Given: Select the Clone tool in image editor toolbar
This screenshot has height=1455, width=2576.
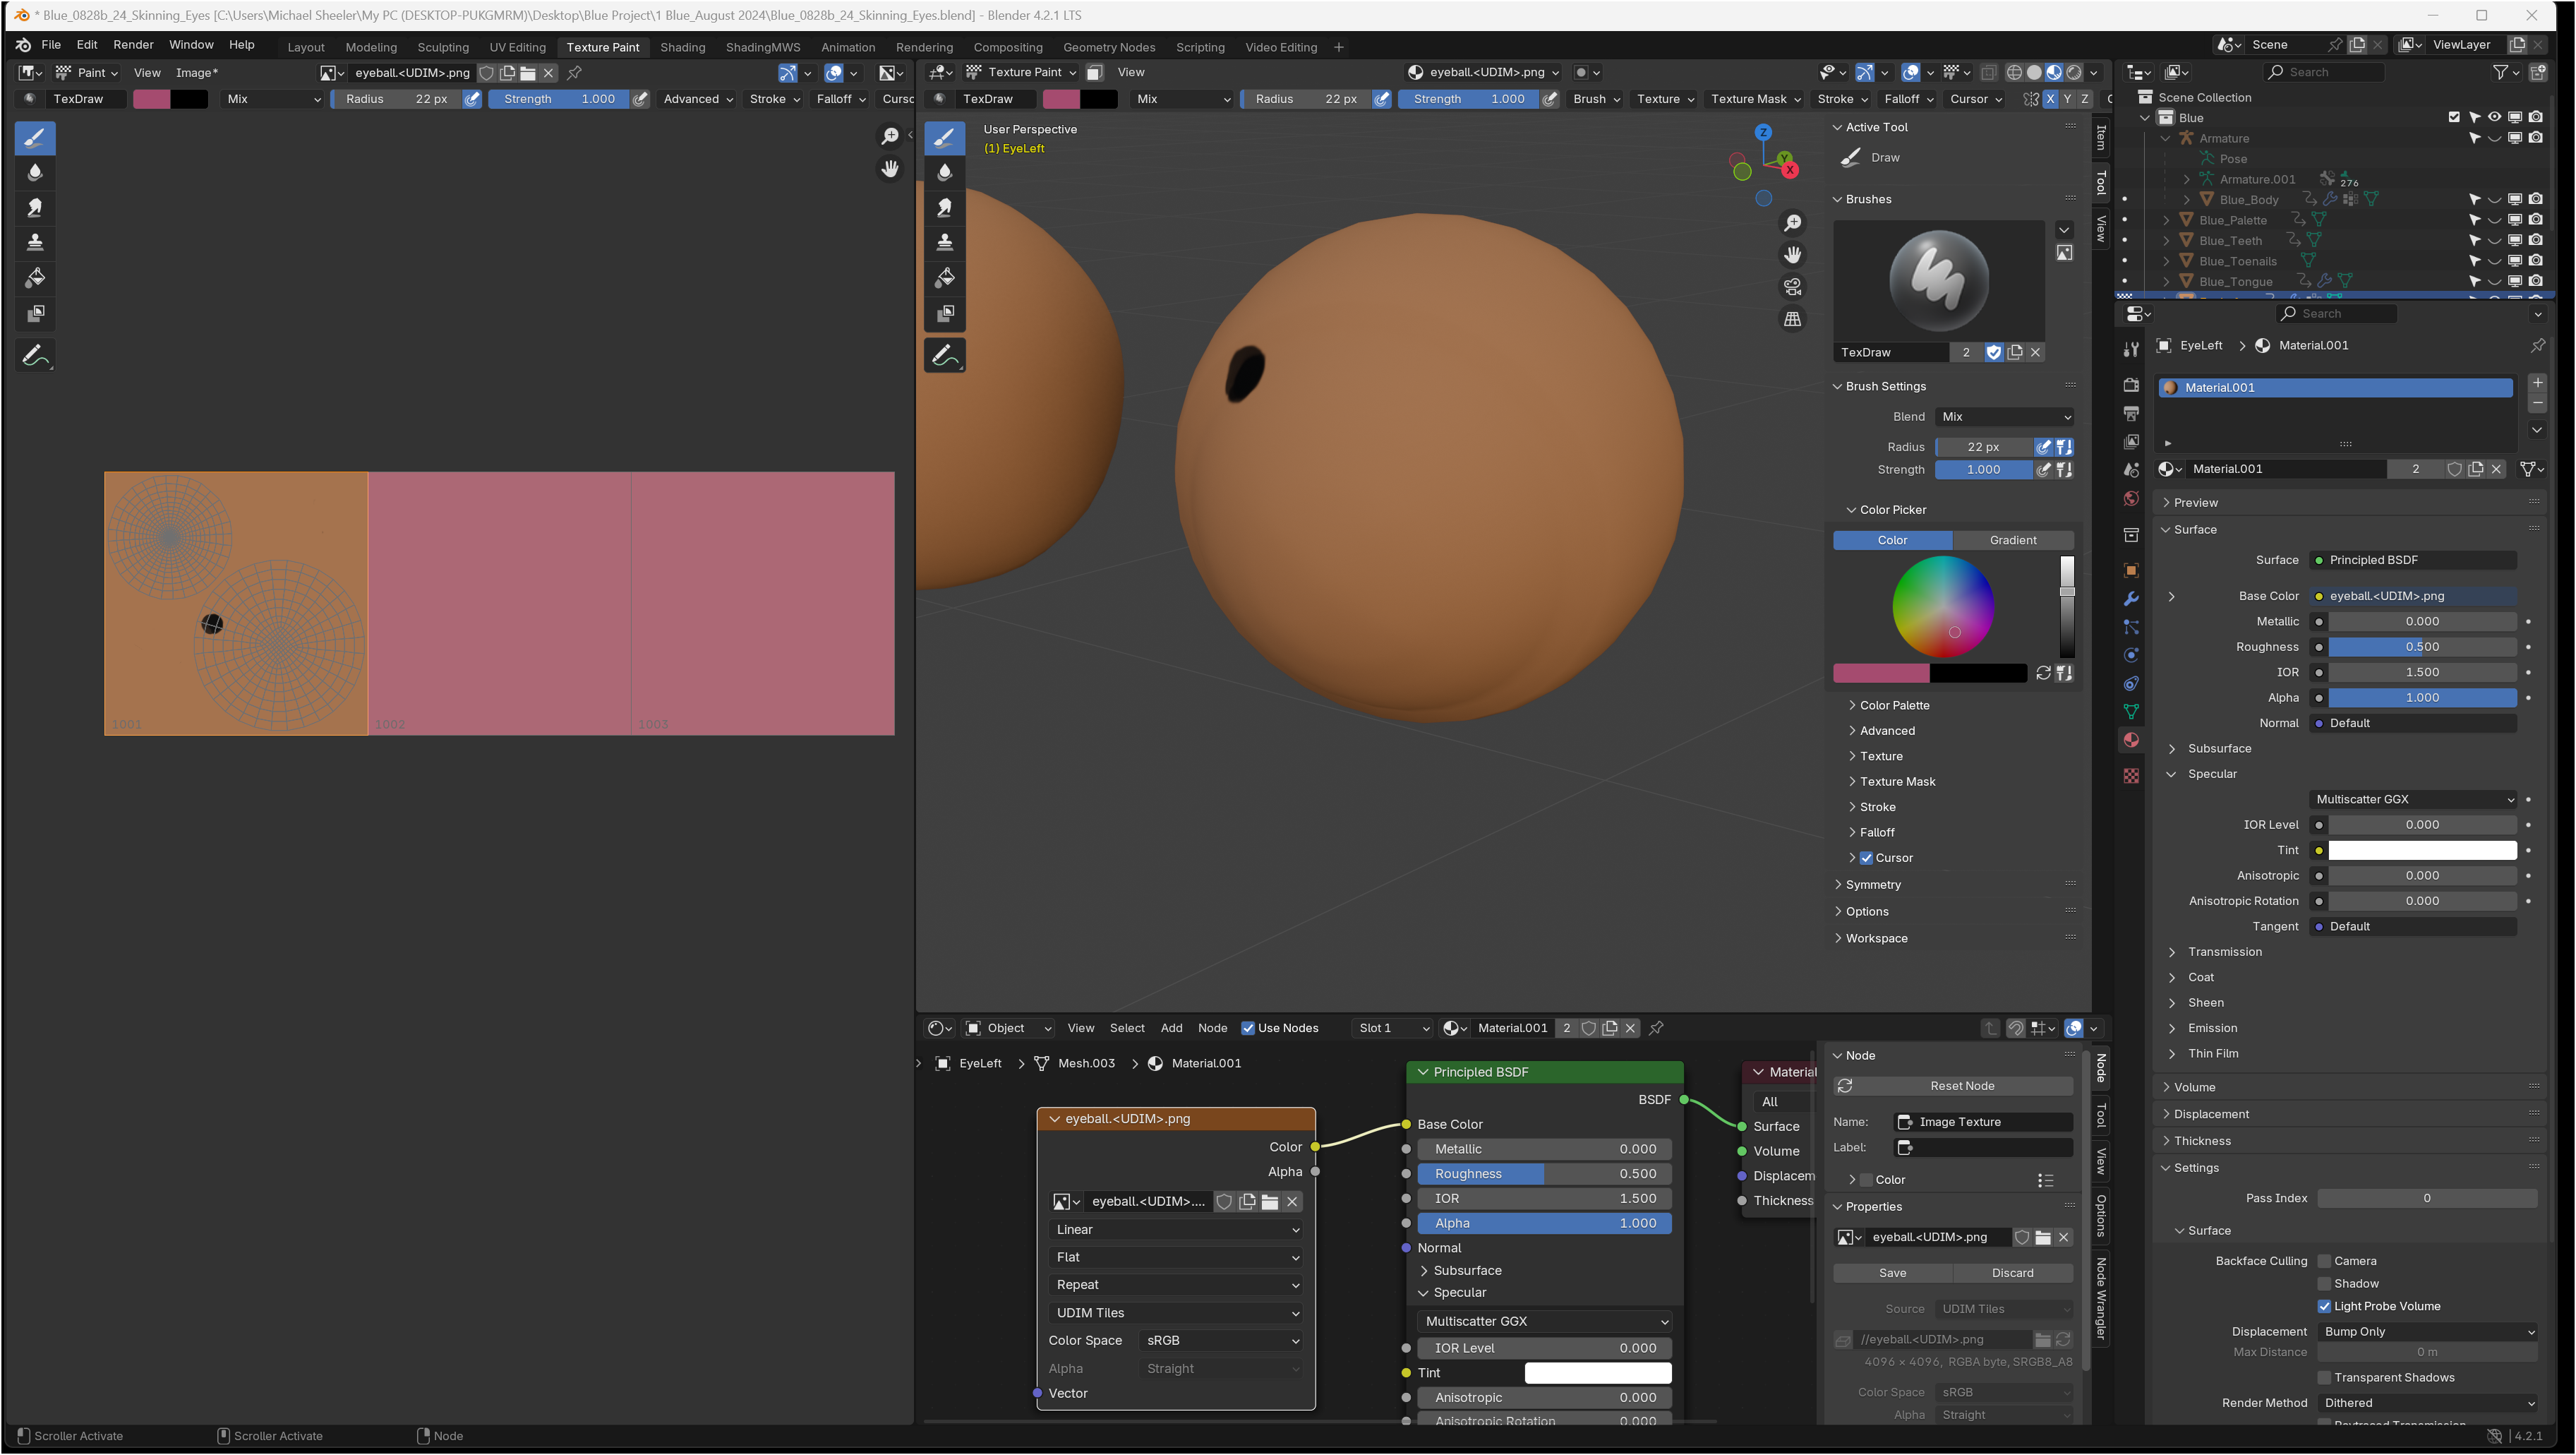Looking at the screenshot, I should click(35, 242).
